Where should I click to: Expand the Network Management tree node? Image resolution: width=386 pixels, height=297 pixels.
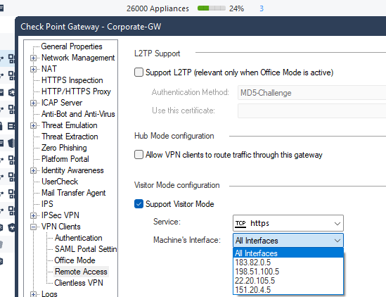[x=34, y=58]
